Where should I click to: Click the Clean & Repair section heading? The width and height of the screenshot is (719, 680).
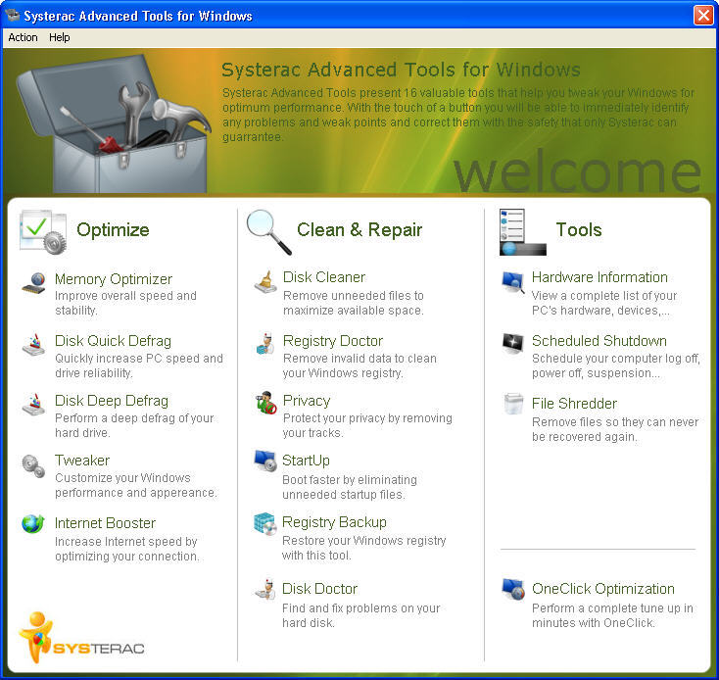coord(359,229)
